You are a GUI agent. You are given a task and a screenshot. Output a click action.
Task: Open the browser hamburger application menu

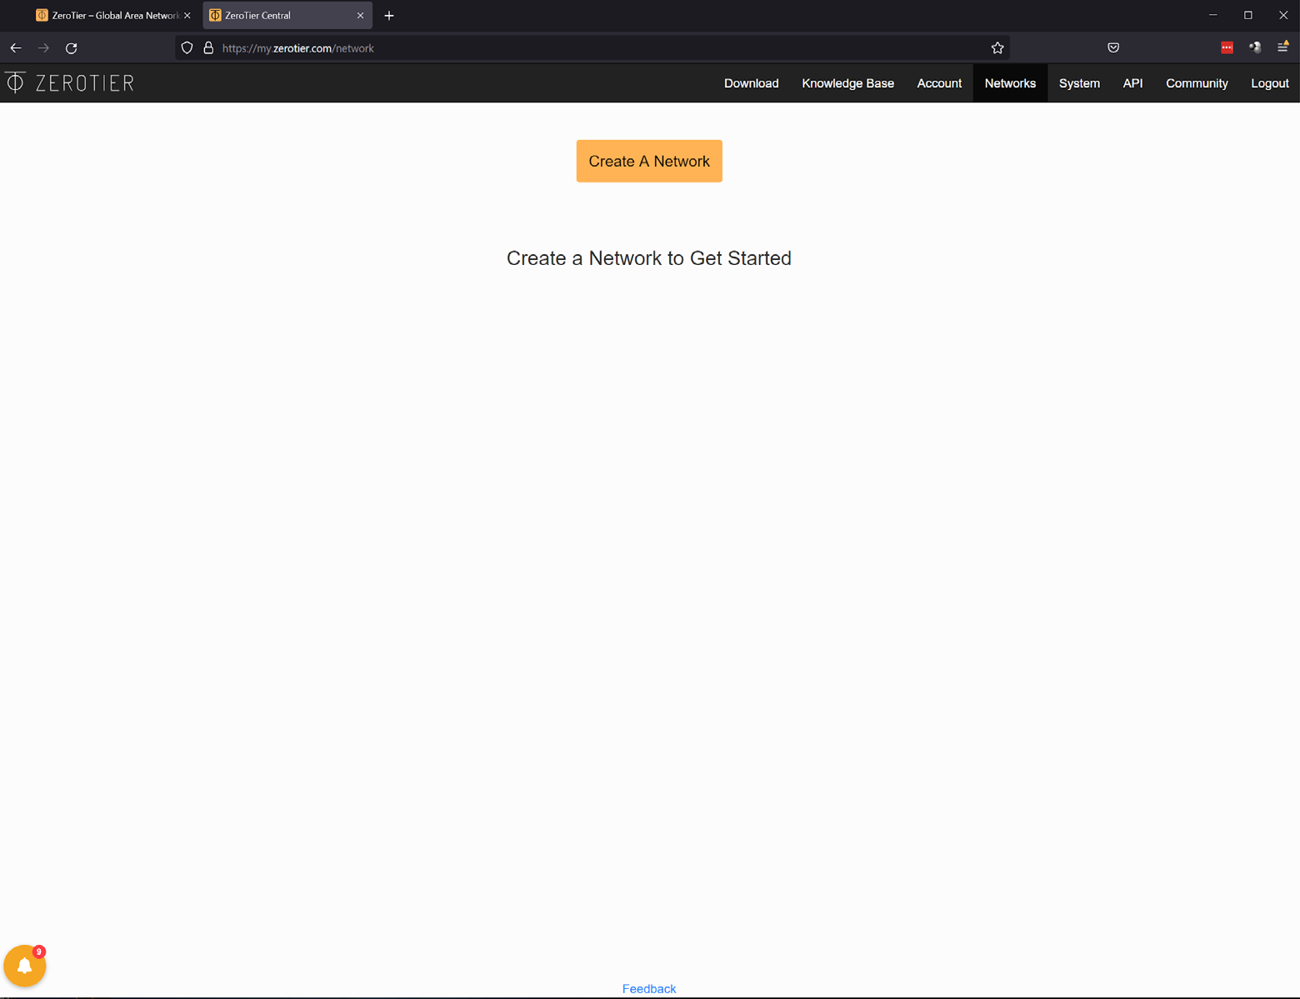1283,47
